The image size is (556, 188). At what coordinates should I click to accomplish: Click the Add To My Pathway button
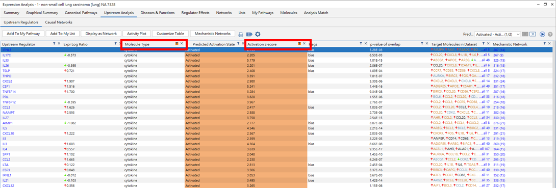pyautogui.click(x=23, y=34)
